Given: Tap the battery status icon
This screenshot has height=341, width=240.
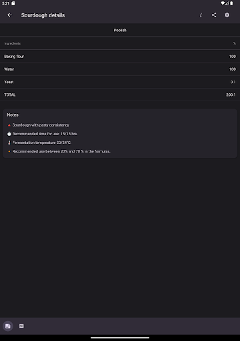Looking at the screenshot, I should [x=231, y=3].
